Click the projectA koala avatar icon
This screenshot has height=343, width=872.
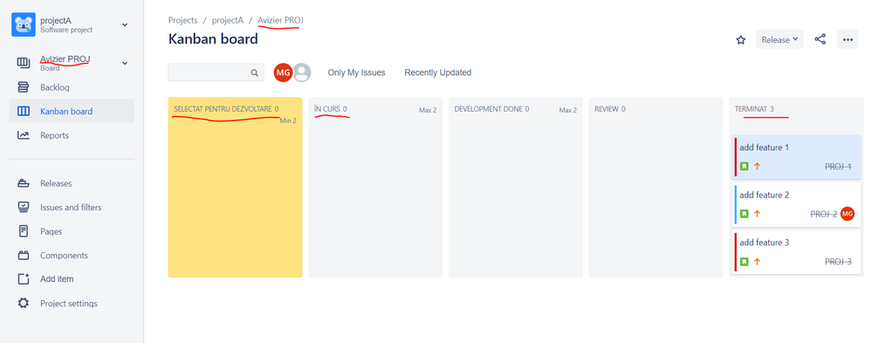click(24, 24)
